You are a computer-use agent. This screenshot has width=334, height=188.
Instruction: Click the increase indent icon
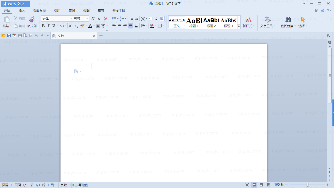pos(136,19)
